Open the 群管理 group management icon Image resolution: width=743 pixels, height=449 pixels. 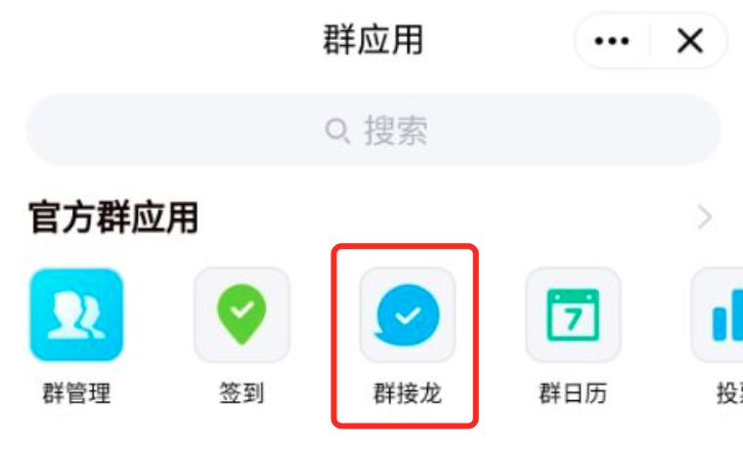tap(76, 314)
